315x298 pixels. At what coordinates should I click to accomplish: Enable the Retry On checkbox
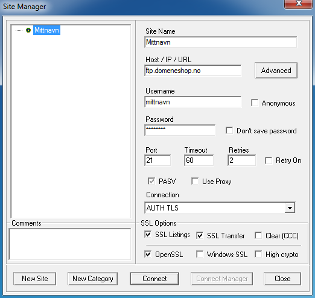point(269,160)
